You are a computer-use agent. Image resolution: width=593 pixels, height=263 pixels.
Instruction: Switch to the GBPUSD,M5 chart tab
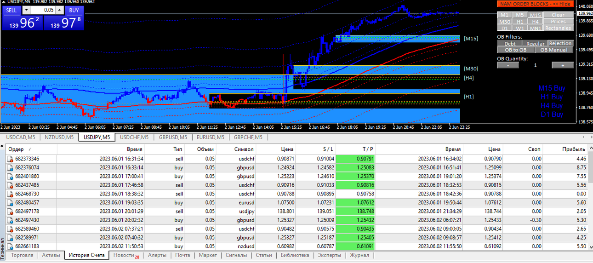pyautogui.click(x=173, y=137)
